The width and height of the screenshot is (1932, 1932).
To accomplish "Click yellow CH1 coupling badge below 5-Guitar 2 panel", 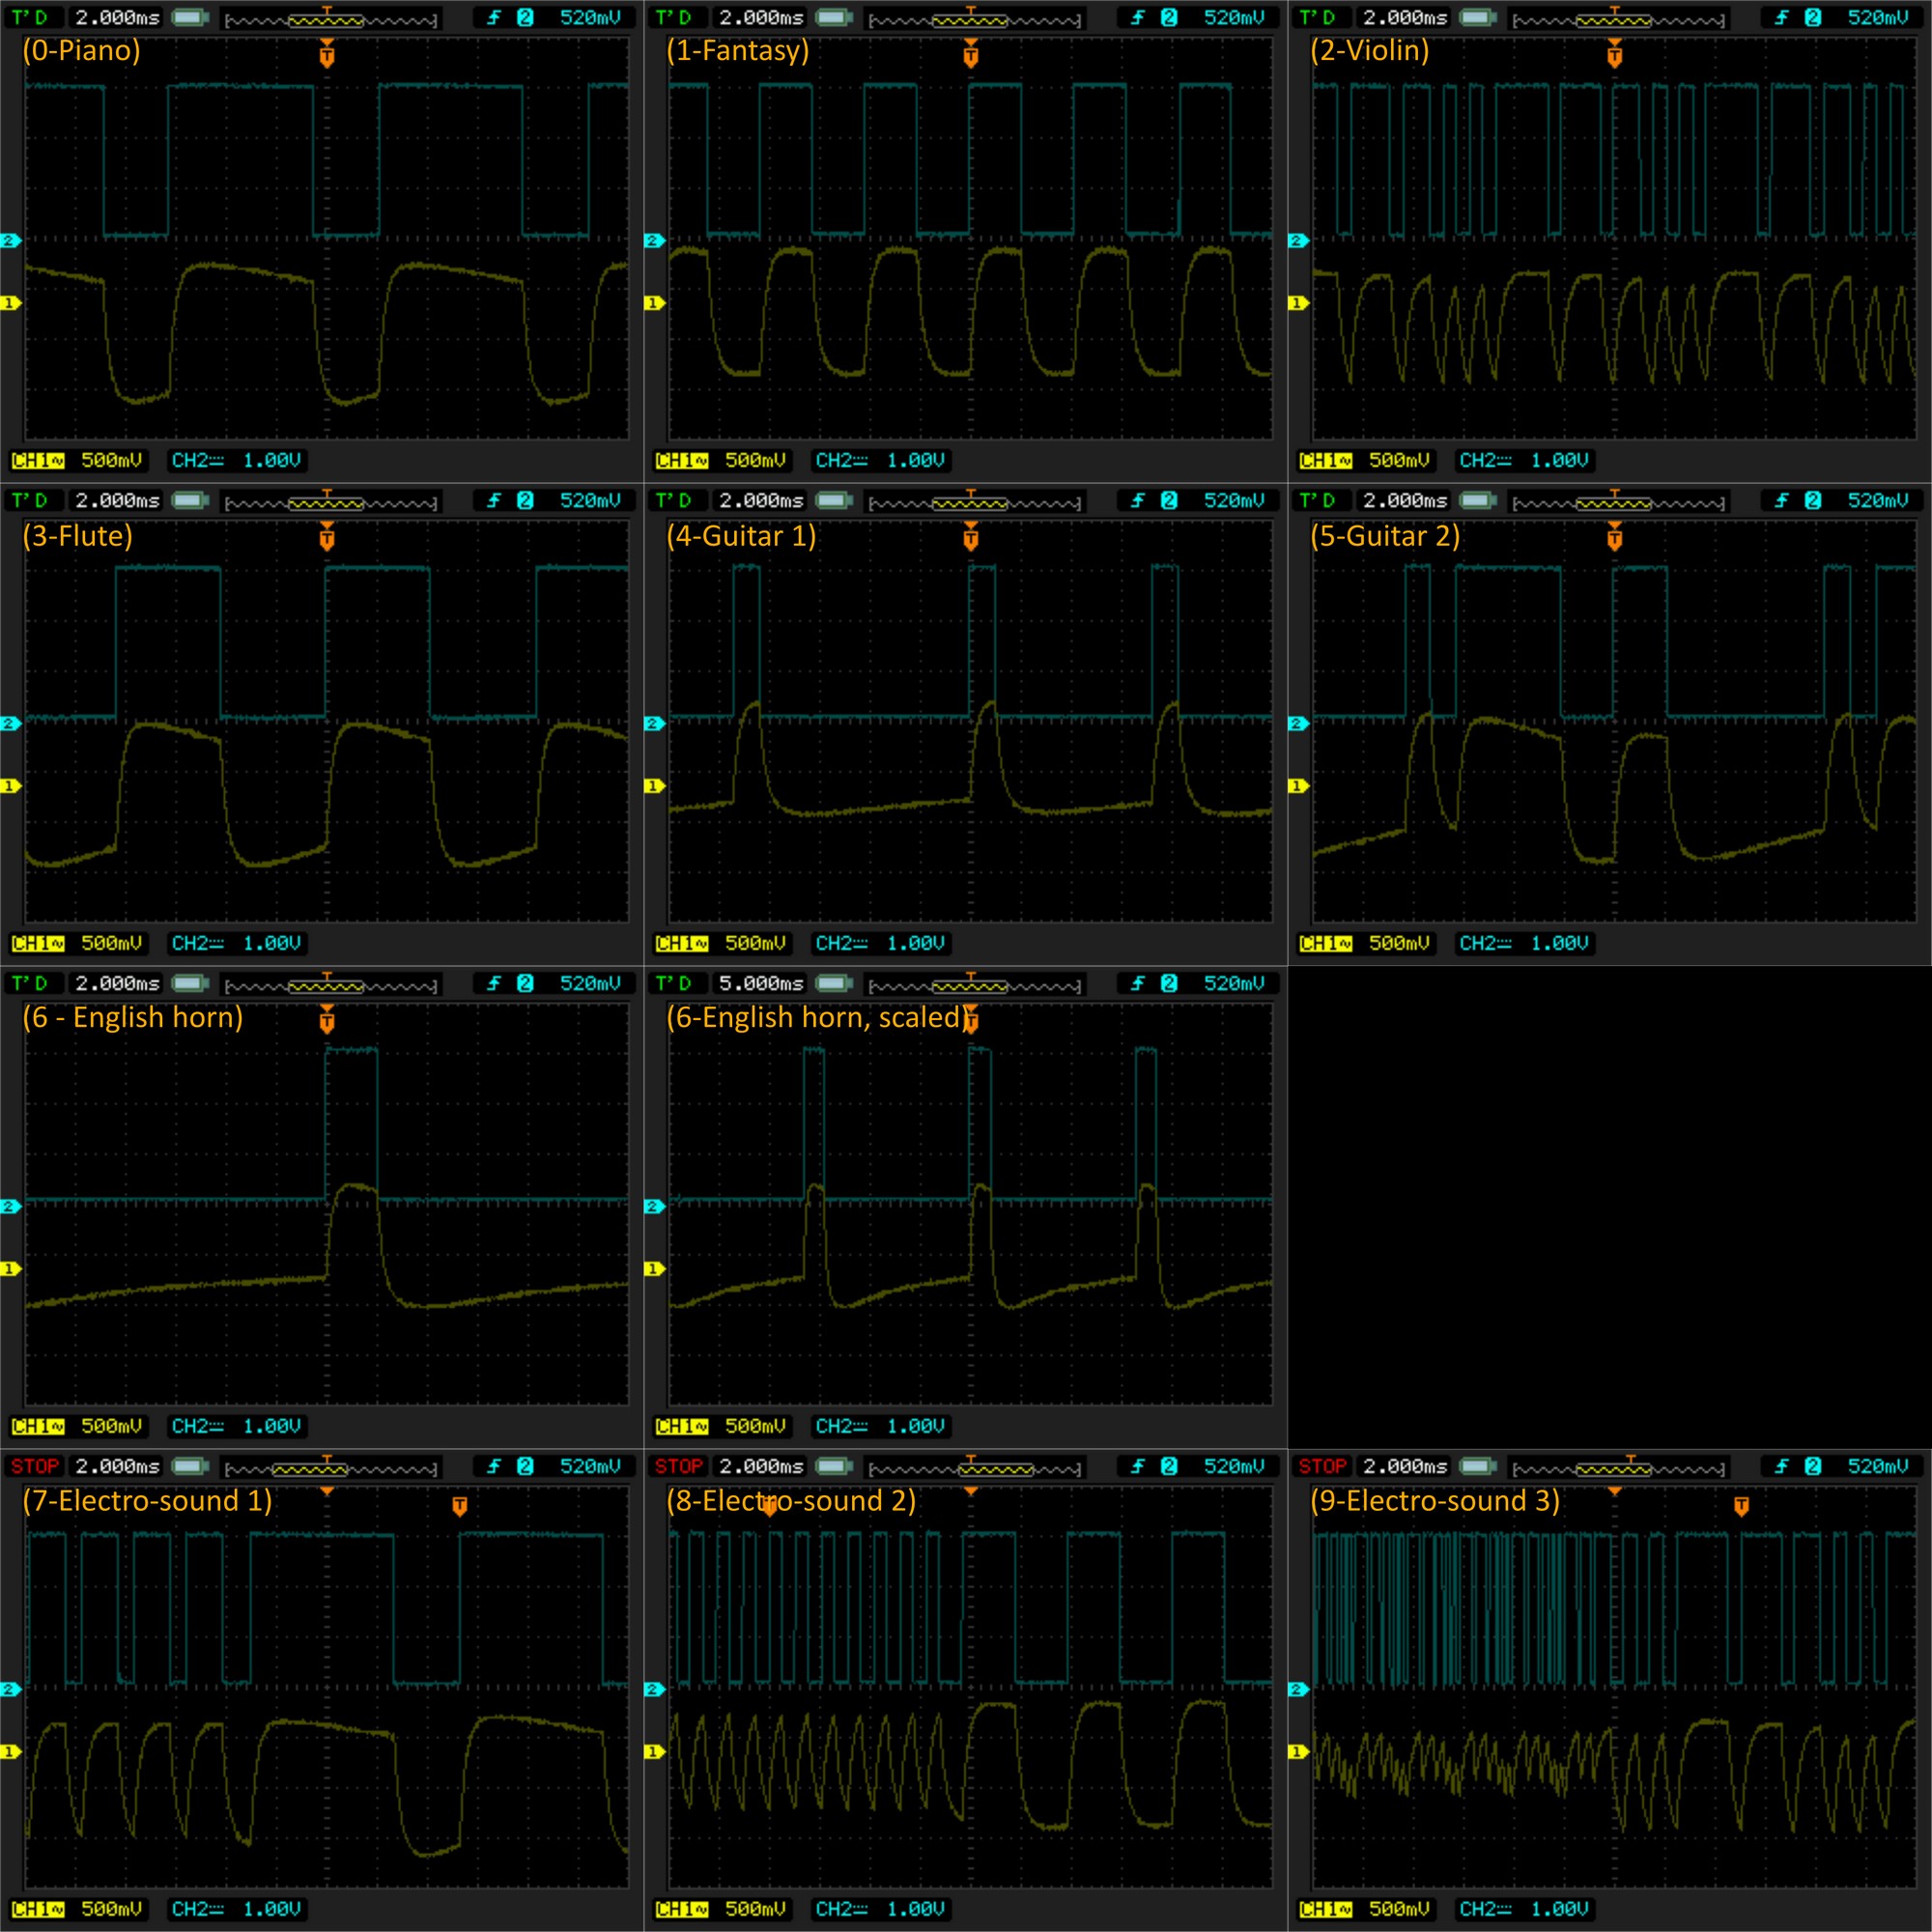I will (x=1325, y=943).
